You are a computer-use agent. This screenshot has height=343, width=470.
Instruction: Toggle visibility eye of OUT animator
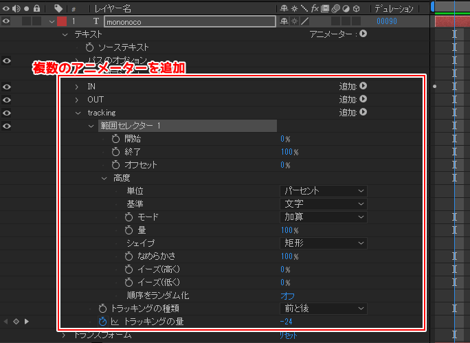(7, 100)
